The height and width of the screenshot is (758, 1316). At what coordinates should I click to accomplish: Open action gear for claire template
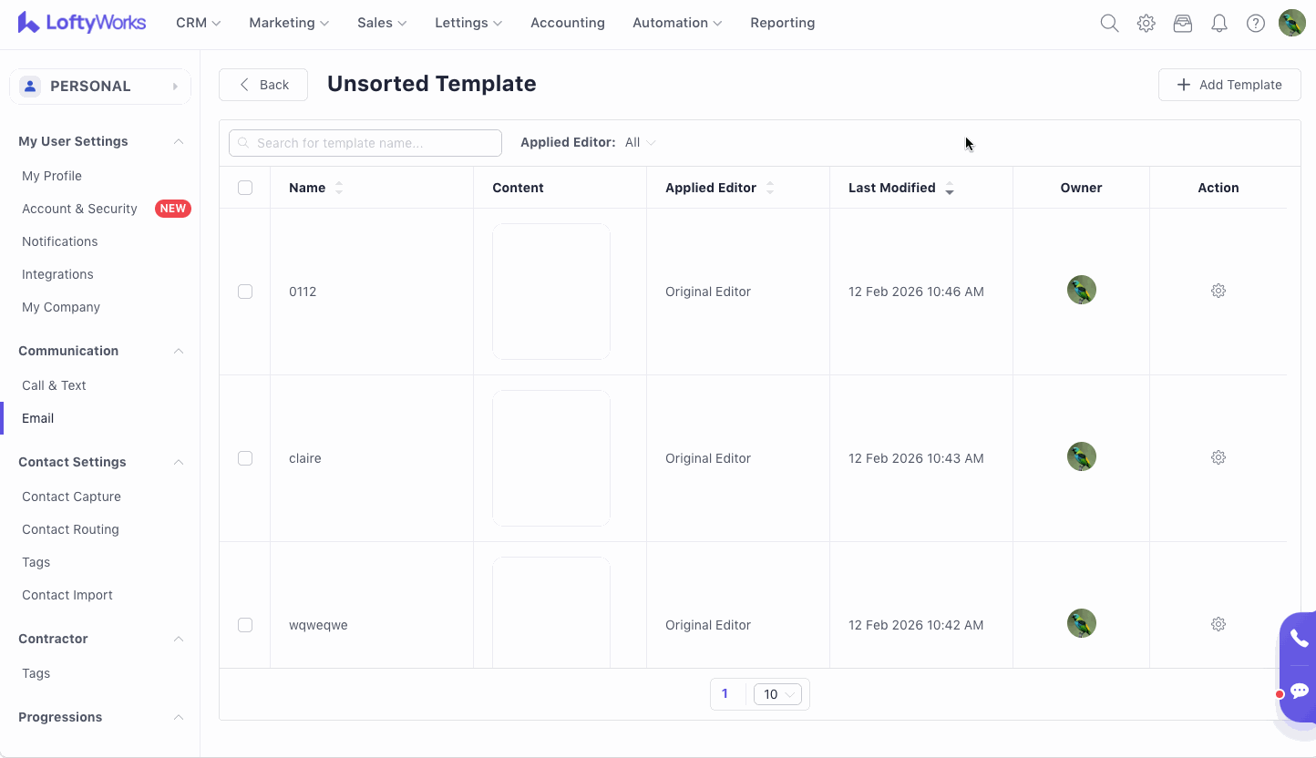coord(1218,457)
